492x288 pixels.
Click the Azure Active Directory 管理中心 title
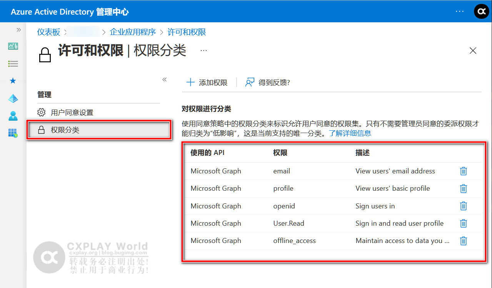[x=70, y=12]
